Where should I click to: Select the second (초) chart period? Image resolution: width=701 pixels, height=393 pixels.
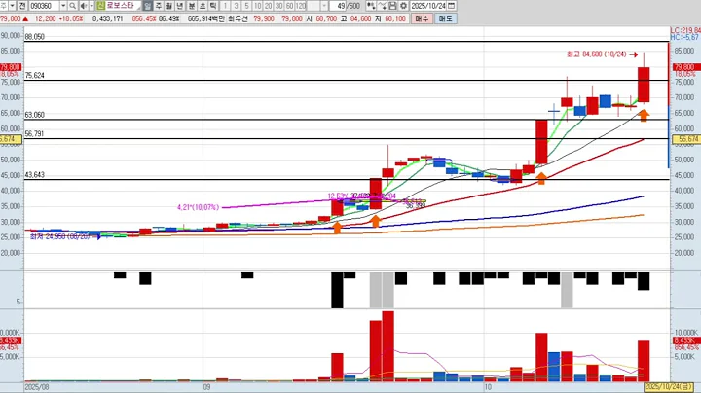(x=203, y=6)
